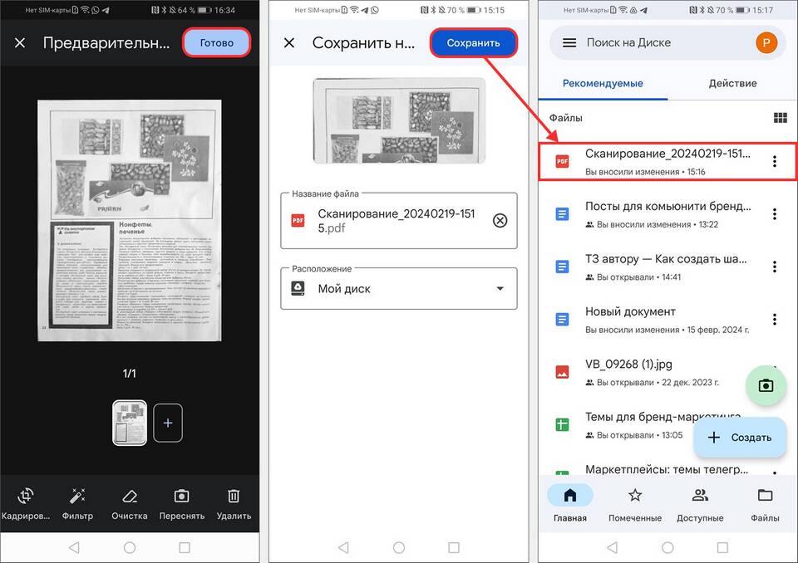Open the Фильтр magic wand tool
Screen dimensions: 798x563
point(77,504)
